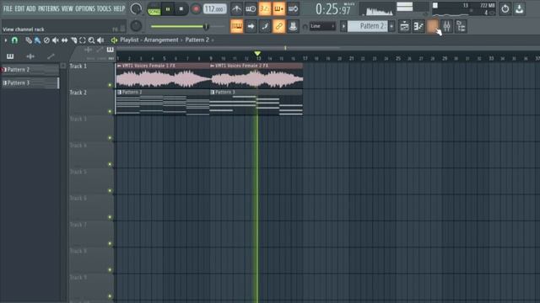Select the Mute tool in playlist toolbar
The image size is (540, 303).
point(55,40)
